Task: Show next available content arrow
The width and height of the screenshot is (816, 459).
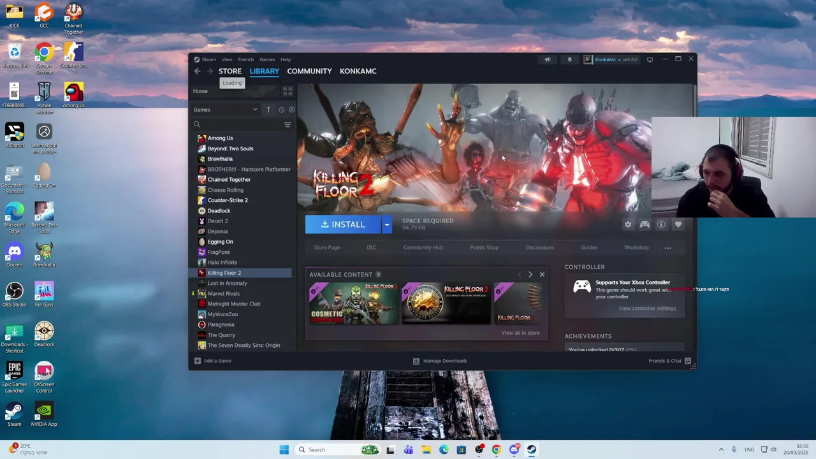Action: coord(530,275)
